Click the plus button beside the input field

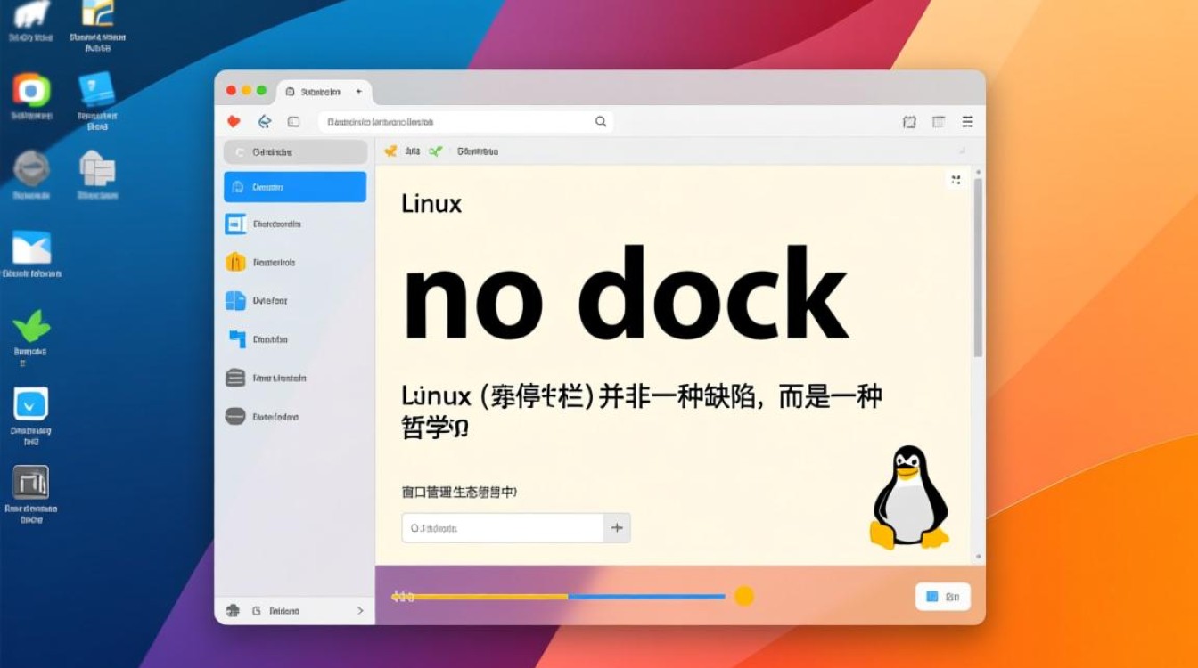(x=617, y=527)
